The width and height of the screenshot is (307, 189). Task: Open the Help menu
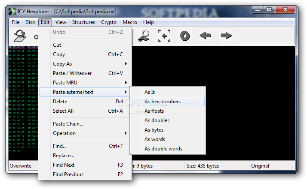click(x=148, y=22)
